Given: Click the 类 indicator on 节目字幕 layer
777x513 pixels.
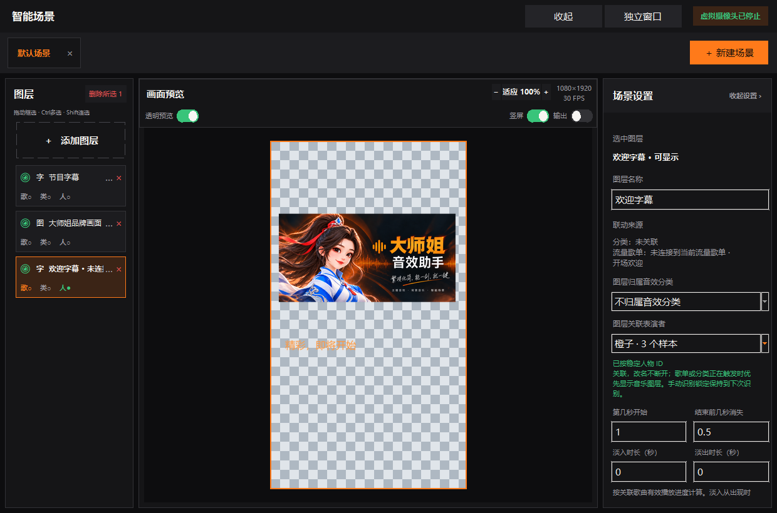Looking at the screenshot, I should 46,196.
